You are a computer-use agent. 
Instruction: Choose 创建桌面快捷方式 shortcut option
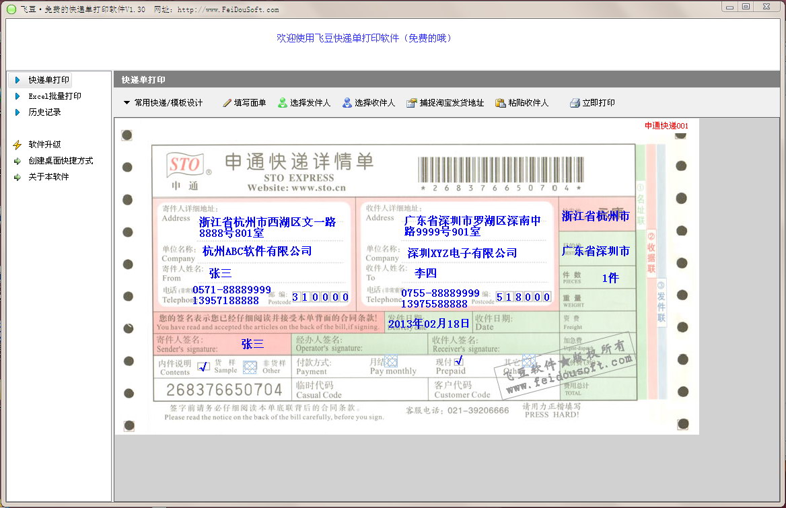click(54, 161)
